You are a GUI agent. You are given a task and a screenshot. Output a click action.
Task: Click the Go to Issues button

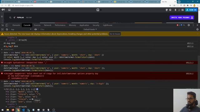tap(115, 34)
